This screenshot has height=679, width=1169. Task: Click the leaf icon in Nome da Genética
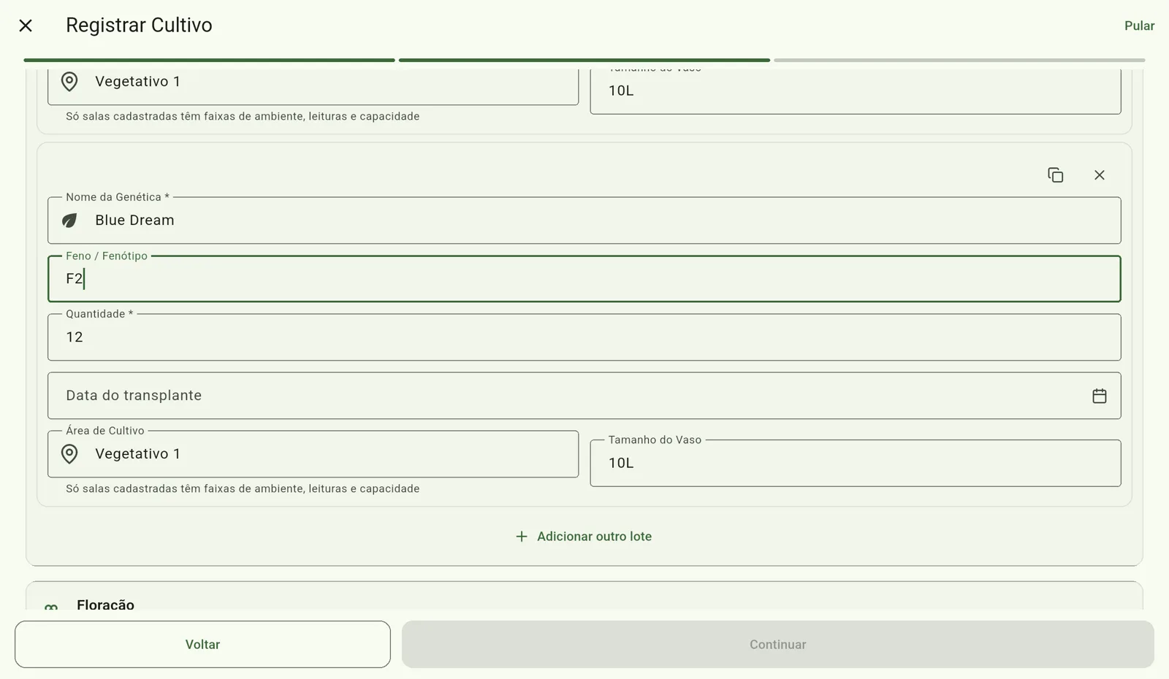[69, 220]
